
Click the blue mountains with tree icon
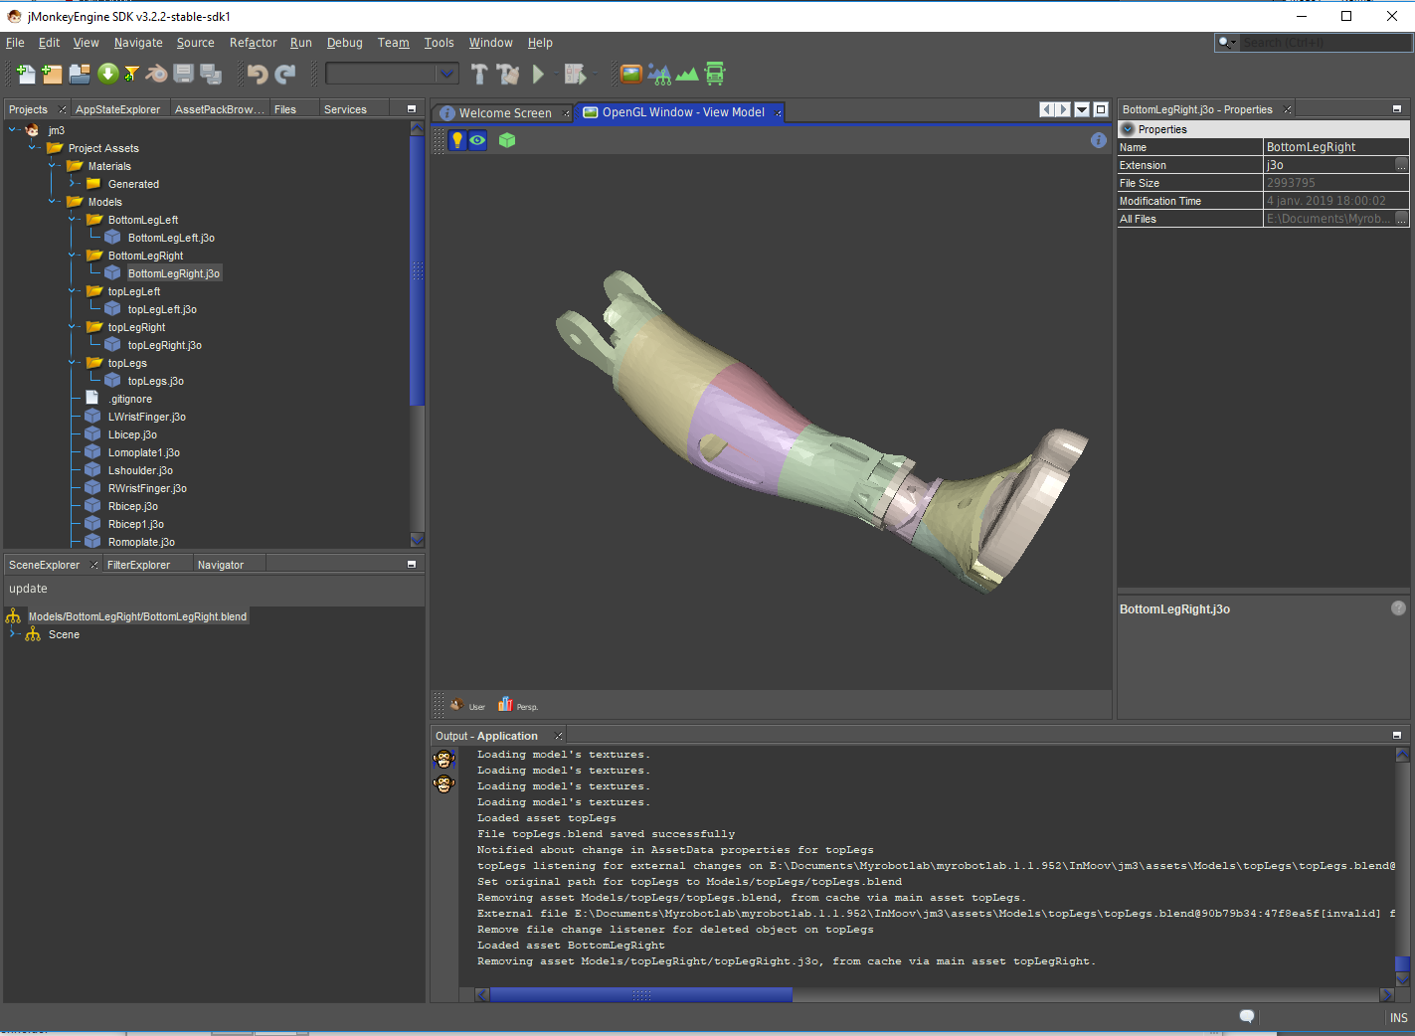pos(658,74)
